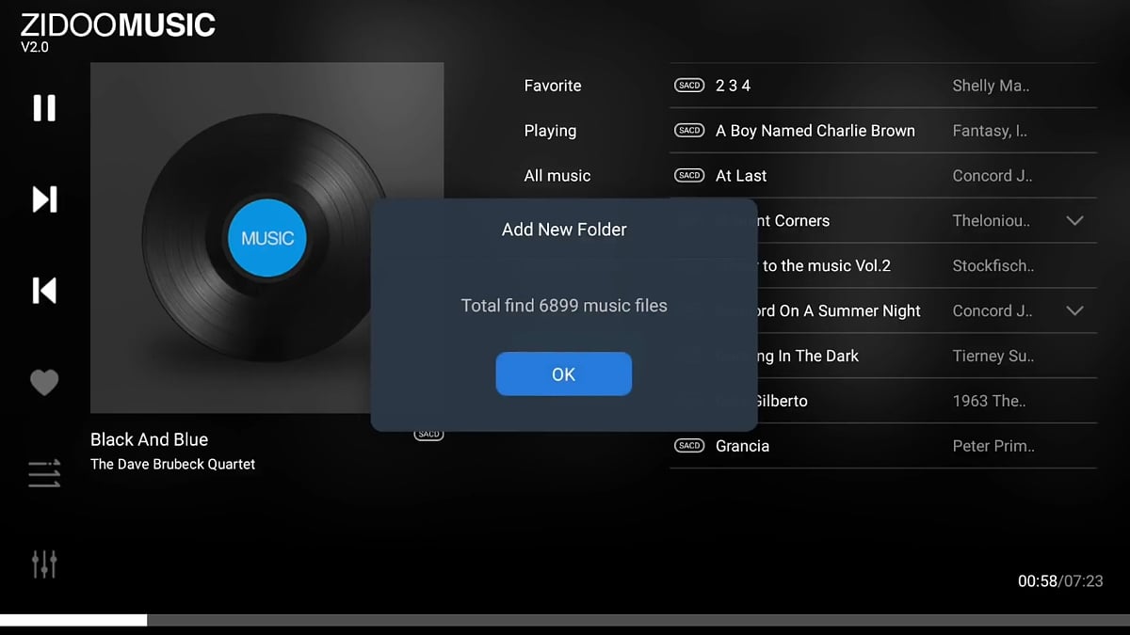Screen dimensions: 1130x635
Task: Click the OK button in the dialog
Action: pyautogui.click(x=563, y=373)
